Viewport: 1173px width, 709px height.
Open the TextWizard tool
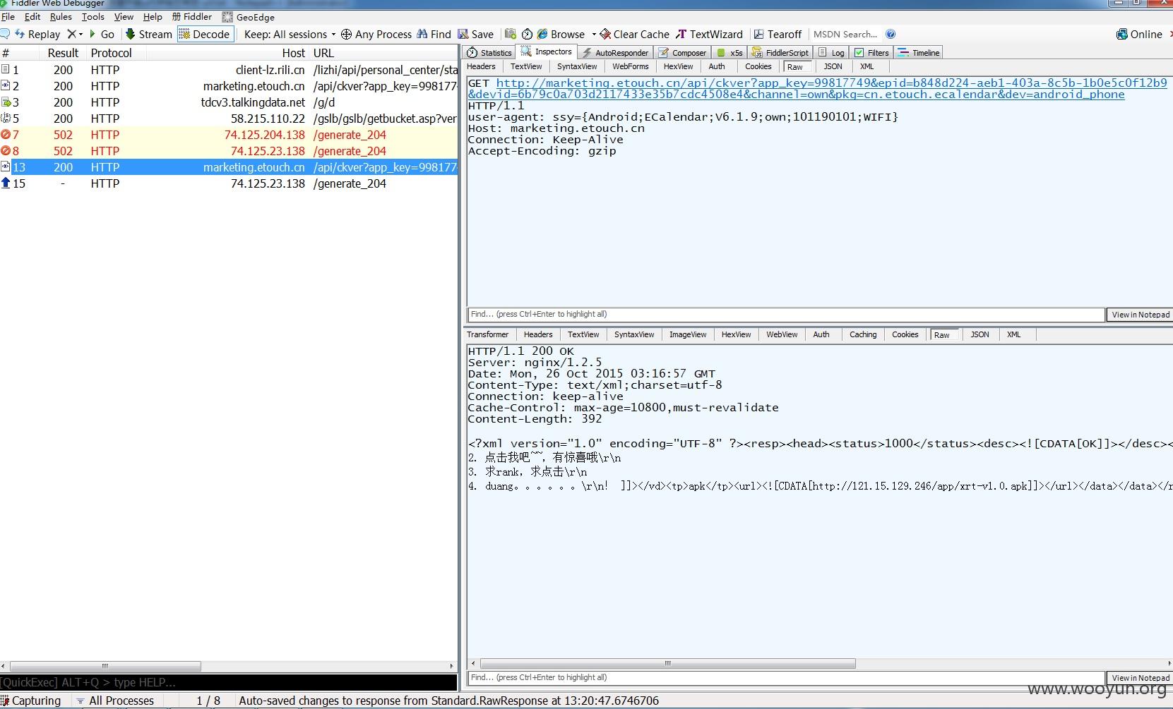709,34
